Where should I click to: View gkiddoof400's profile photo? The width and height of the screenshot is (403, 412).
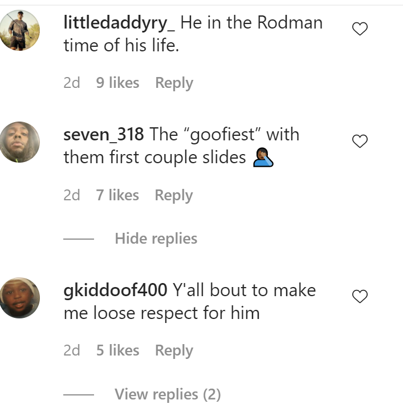coord(20,298)
